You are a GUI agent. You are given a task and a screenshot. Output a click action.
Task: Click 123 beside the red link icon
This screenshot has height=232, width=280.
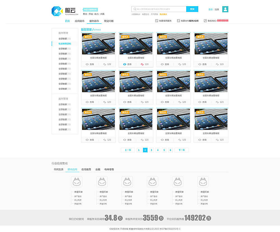coord(147,64)
